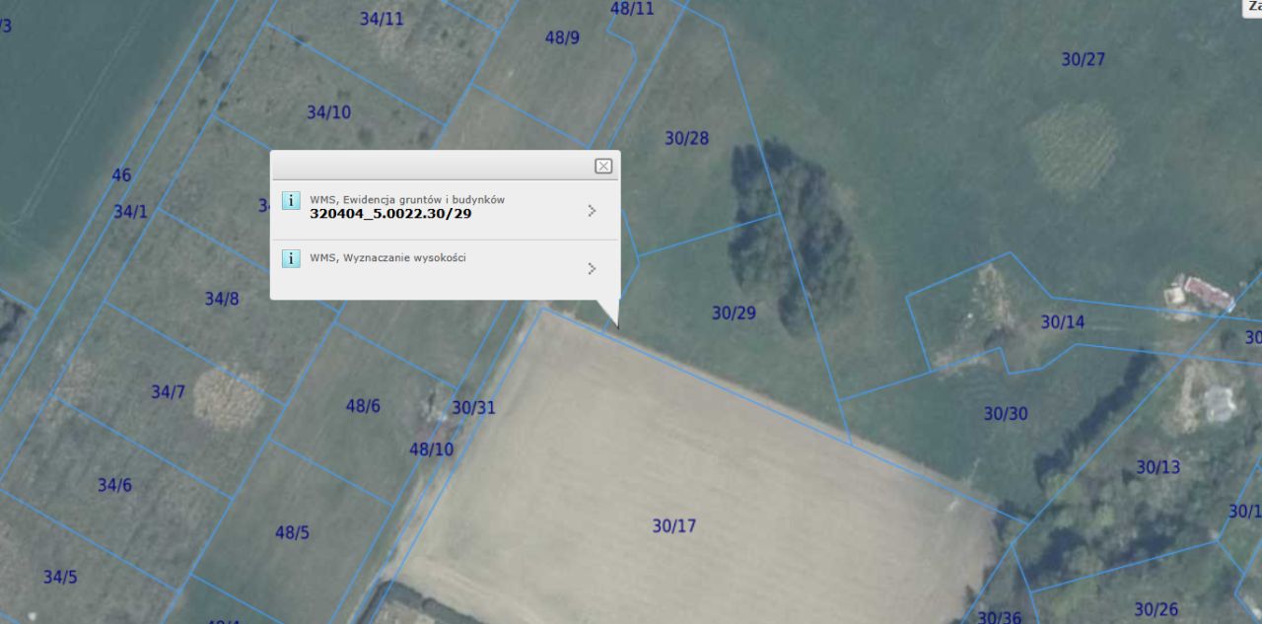Select parcel label 30/27 on map
1262x624 pixels.
tap(1083, 59)
